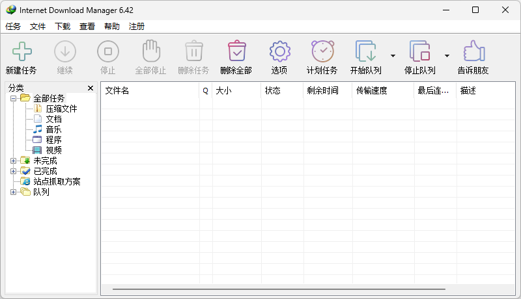
Task: Open the 查看 menu
Action: (x=87, y=27)
